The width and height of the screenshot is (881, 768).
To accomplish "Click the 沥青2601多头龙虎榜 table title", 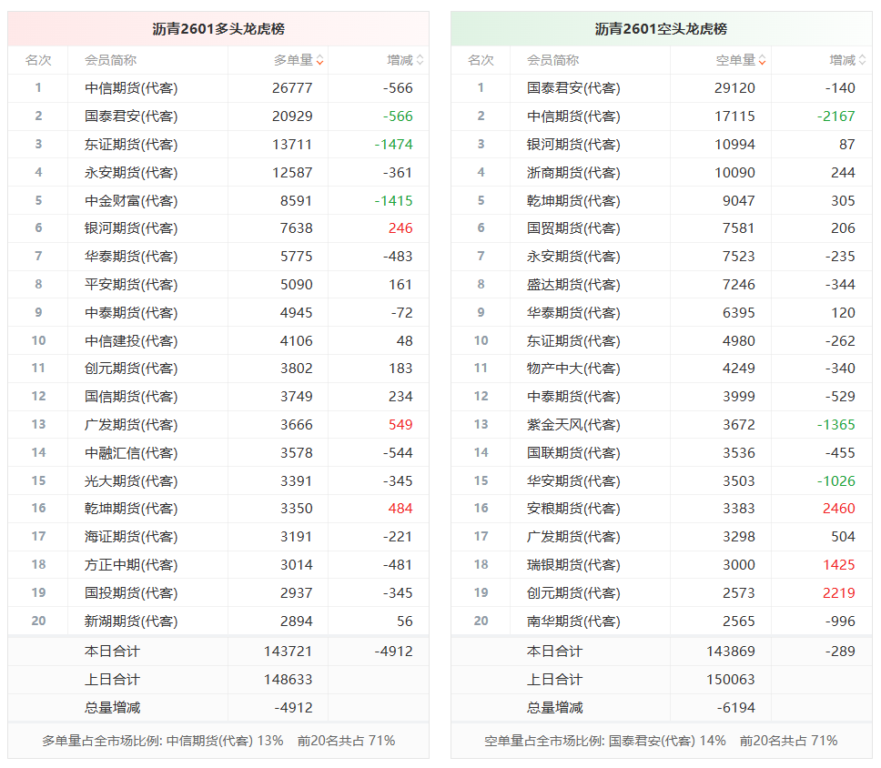I will point(218,28).
